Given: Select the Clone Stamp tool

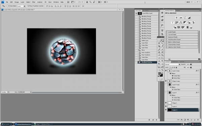Looking at the screenshot, I should click(x=159, y=52).
